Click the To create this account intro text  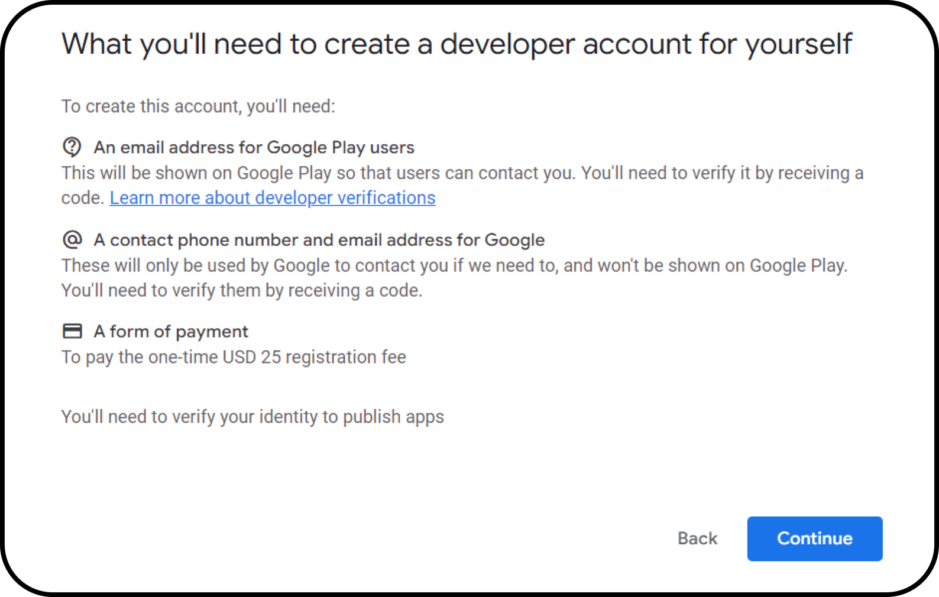click(x=198, y=106)
